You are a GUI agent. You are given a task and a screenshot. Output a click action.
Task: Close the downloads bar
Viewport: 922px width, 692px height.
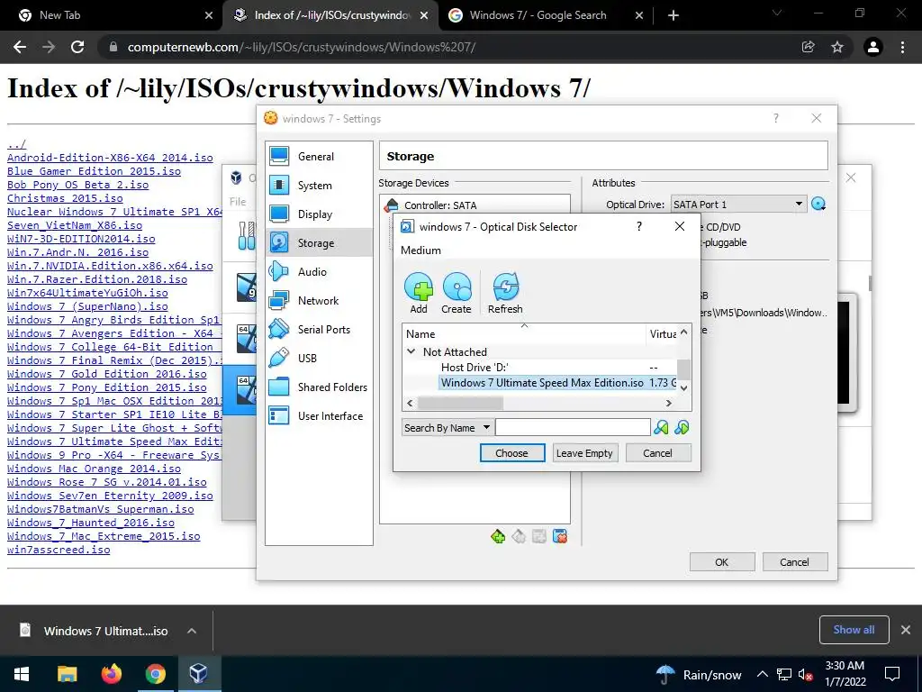[x=906, y=630]
